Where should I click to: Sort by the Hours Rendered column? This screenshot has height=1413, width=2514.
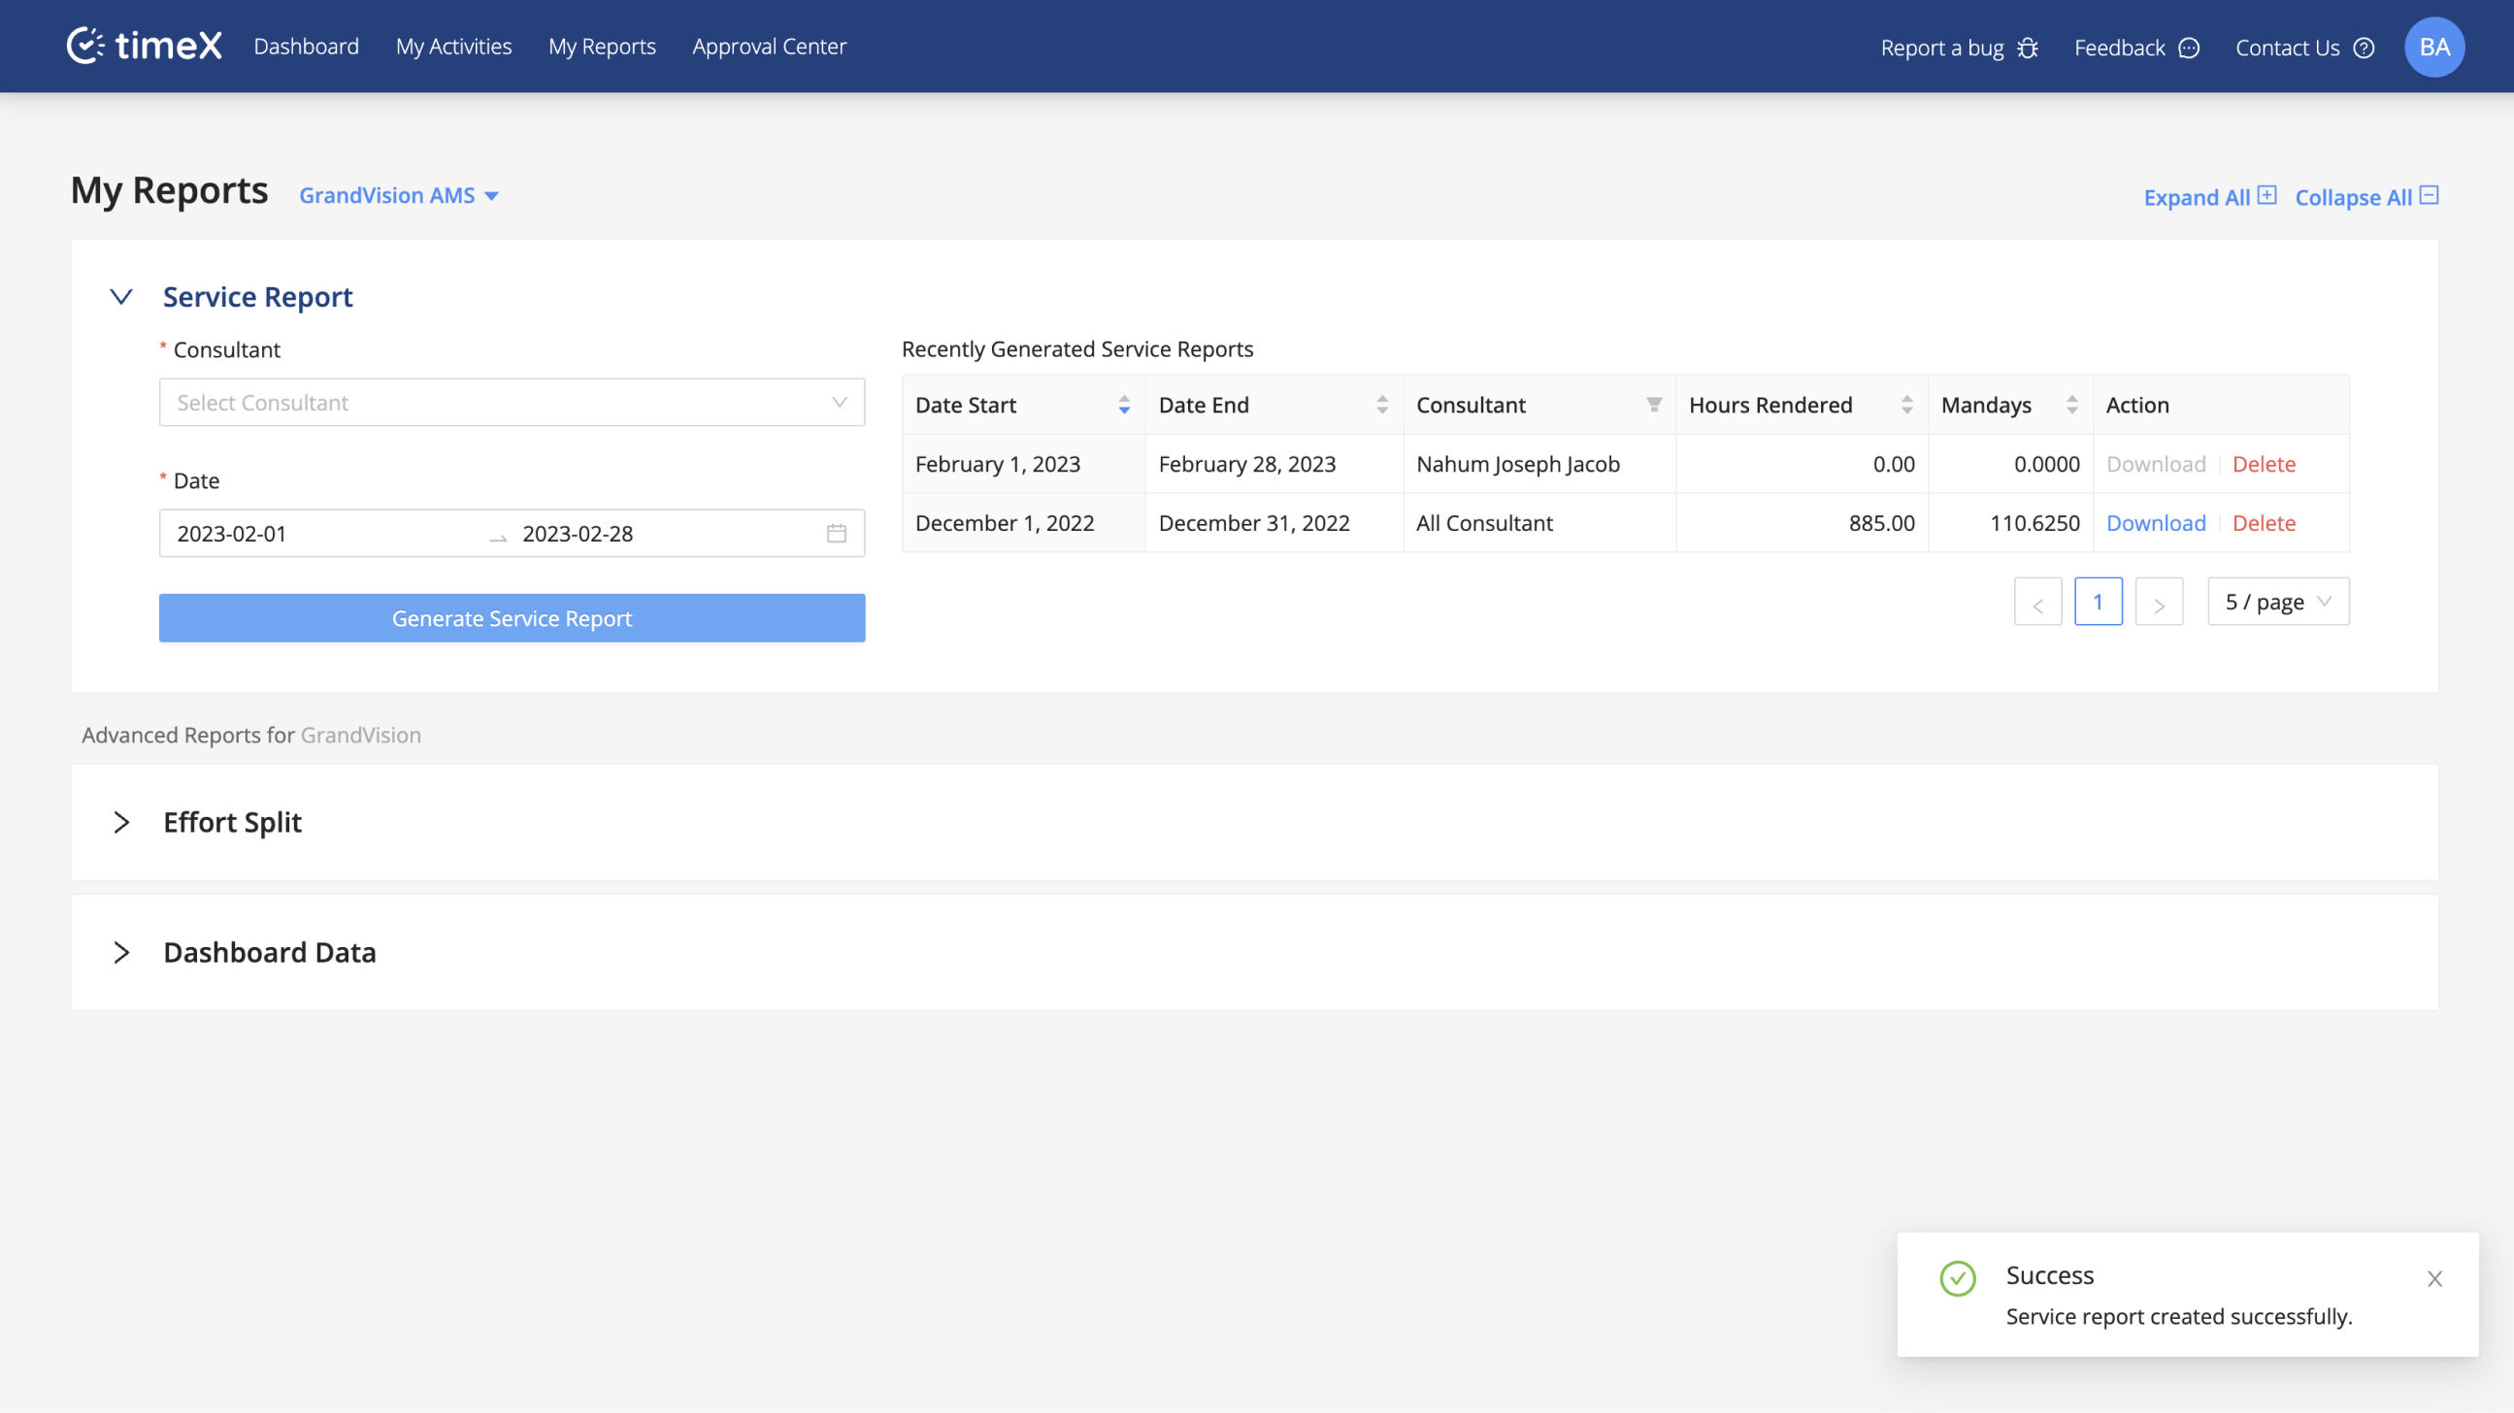point(1906,404)
